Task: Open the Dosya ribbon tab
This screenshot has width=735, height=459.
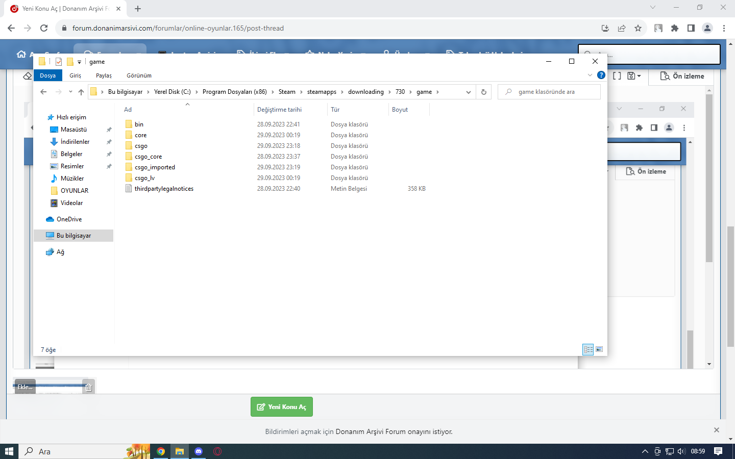Action: (x=48, y=75)
